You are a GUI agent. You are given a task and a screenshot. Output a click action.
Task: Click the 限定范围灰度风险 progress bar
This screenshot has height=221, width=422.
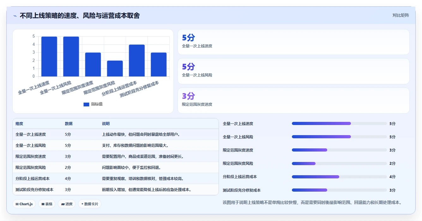(339, 164)
